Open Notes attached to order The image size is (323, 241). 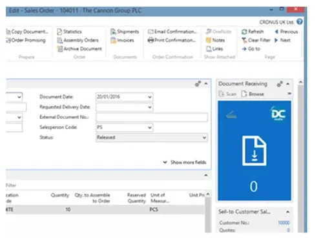click(215, 40)
